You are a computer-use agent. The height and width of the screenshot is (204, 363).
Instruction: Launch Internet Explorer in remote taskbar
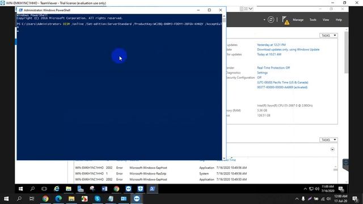coord(56,189)
